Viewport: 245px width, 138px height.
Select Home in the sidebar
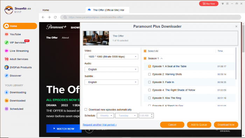(x=20, y=26)
